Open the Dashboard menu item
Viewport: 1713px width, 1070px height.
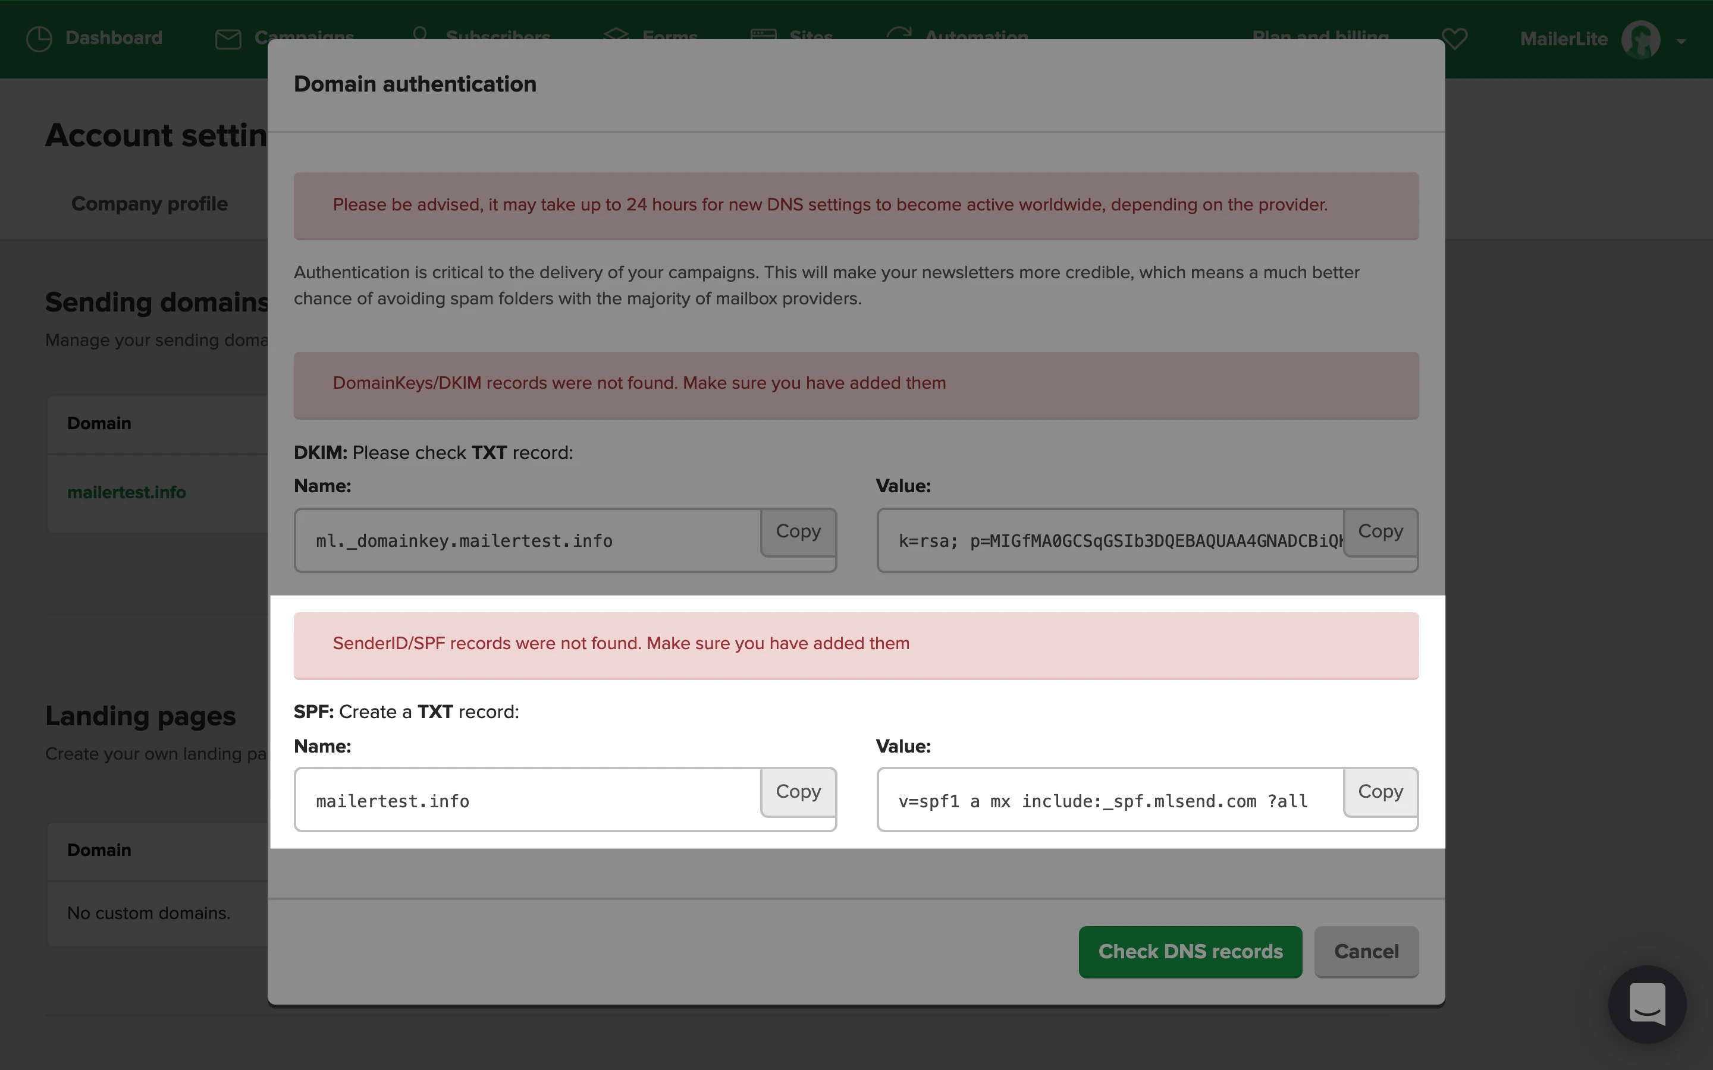click(x=113, y=37)
